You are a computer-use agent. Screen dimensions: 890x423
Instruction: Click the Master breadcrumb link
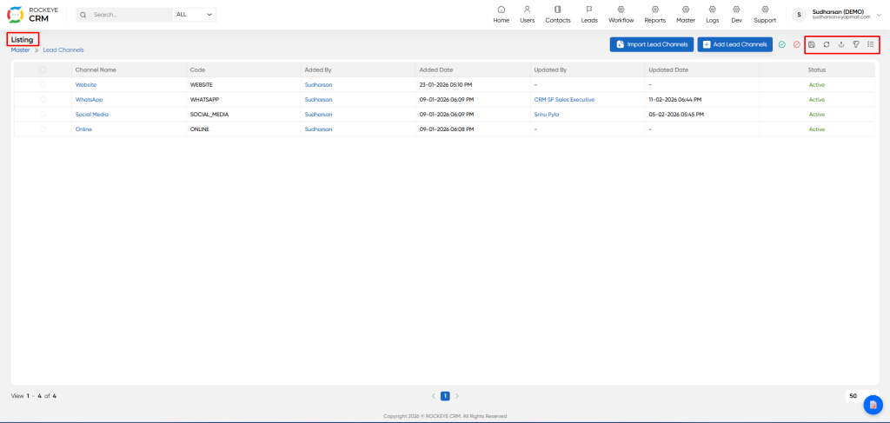click(x=21, y=50)
